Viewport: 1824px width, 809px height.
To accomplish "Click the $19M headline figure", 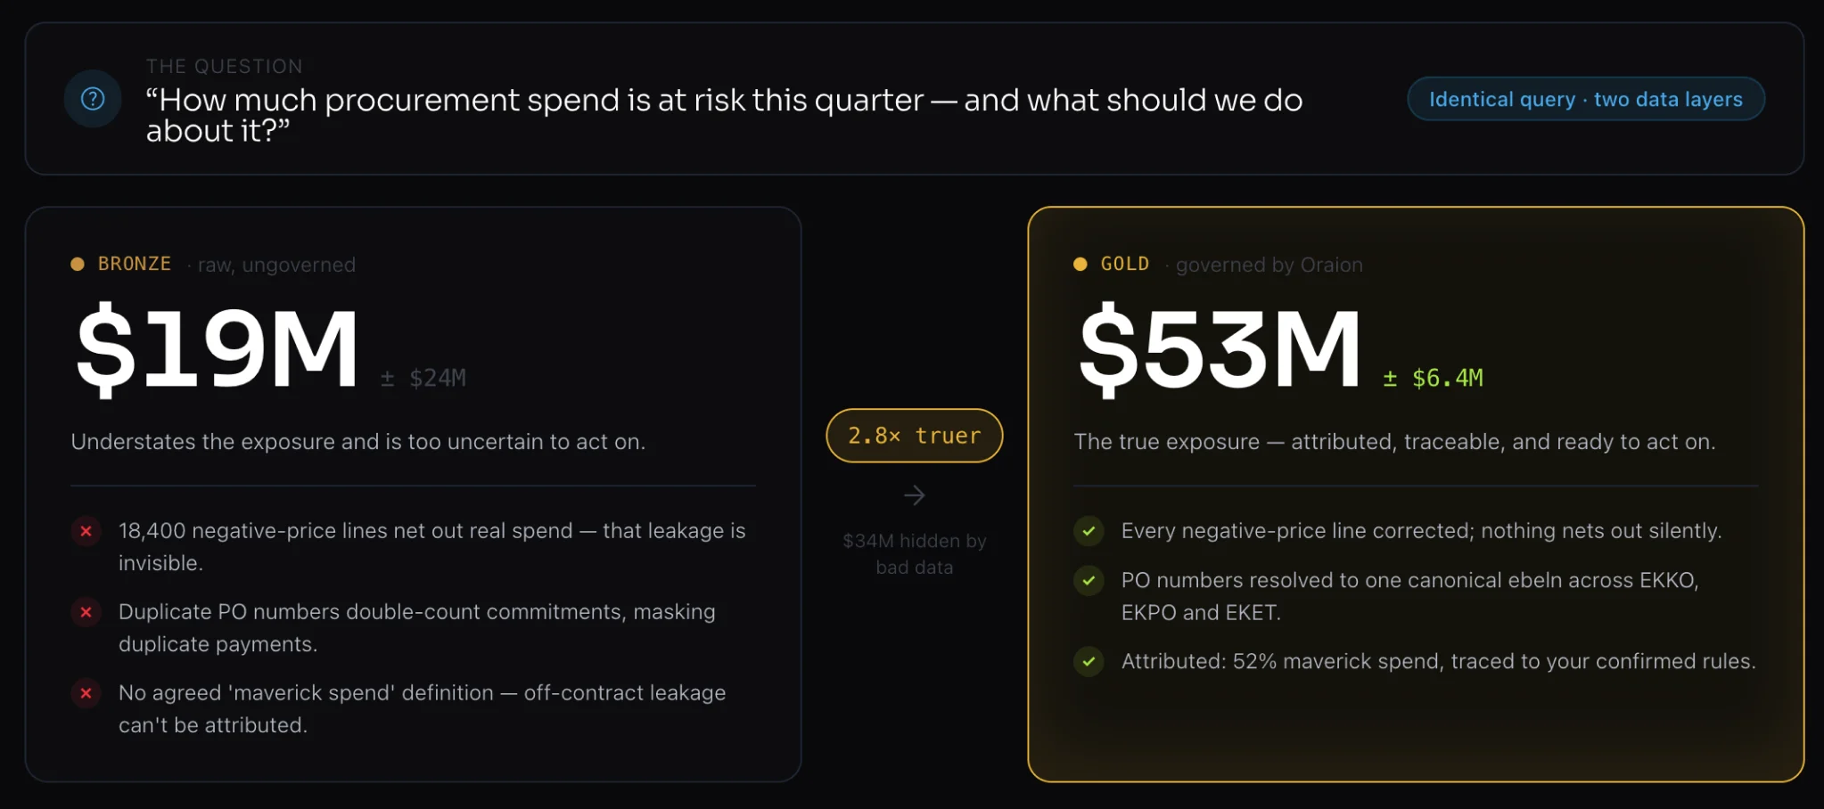I will pos(218,348).
